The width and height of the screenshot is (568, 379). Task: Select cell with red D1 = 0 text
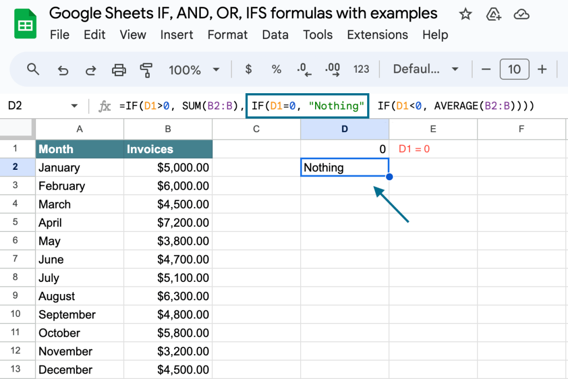coord(433,149)
